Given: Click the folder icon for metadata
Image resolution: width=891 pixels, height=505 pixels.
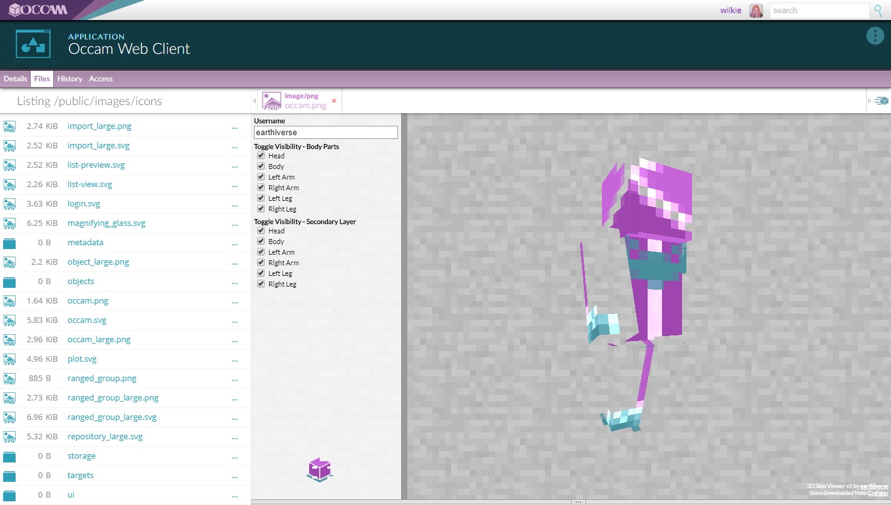Looking at the screenshot, I should click(x=9, y=243).
